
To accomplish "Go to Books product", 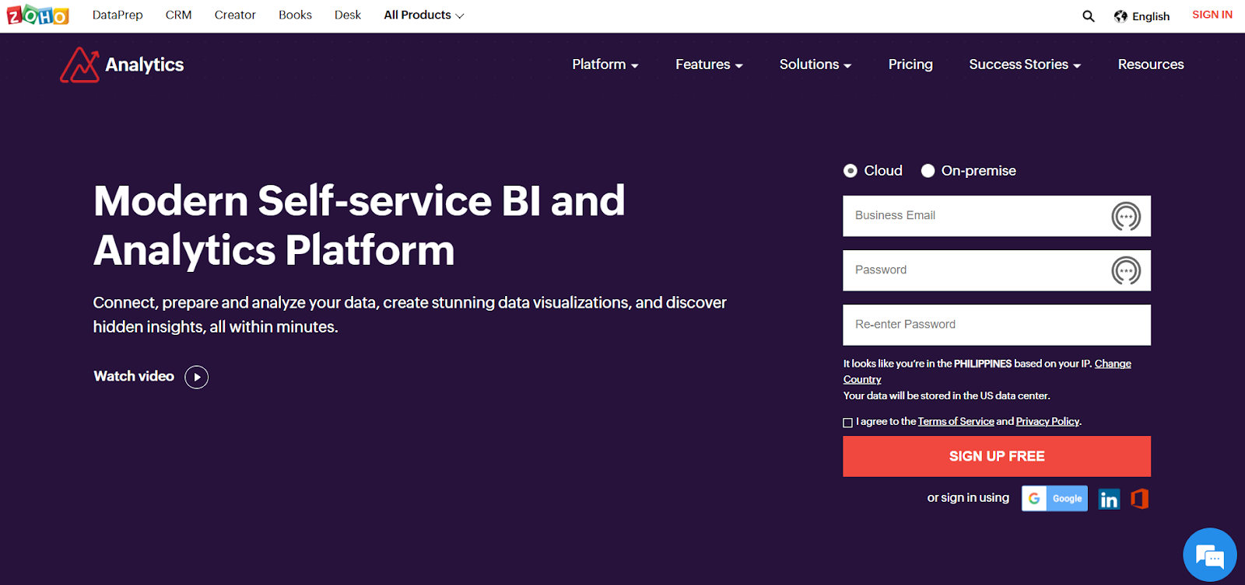I will pos(295,15).
